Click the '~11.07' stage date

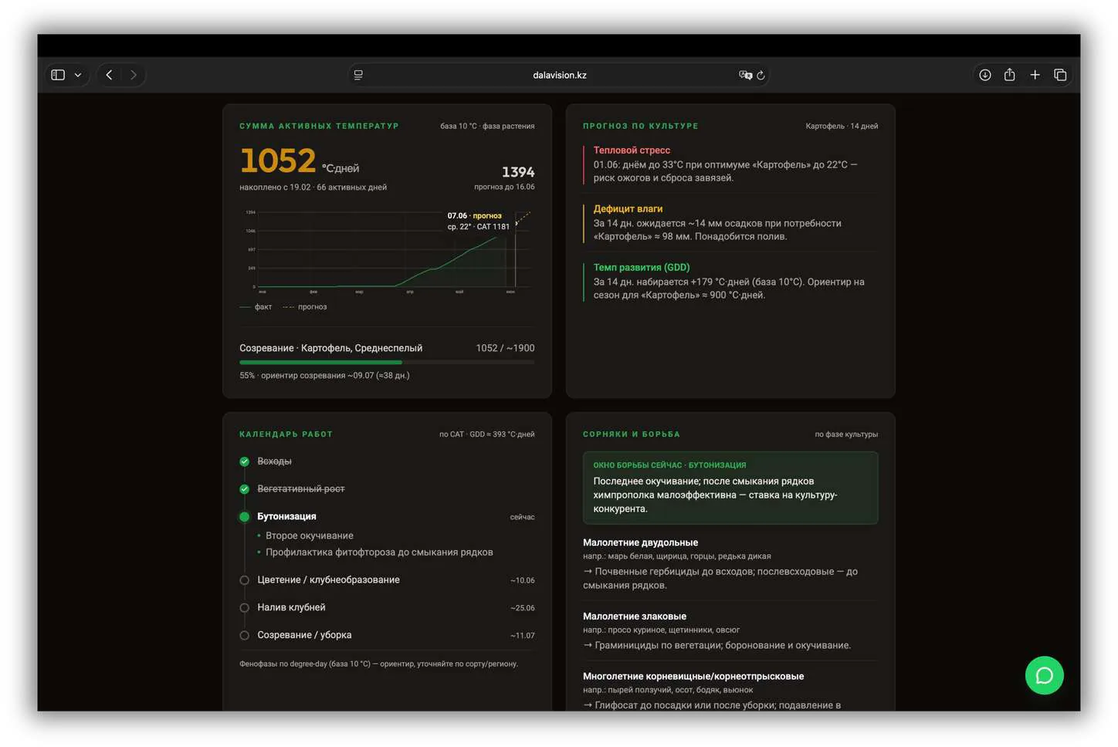(x=523, y=636)
